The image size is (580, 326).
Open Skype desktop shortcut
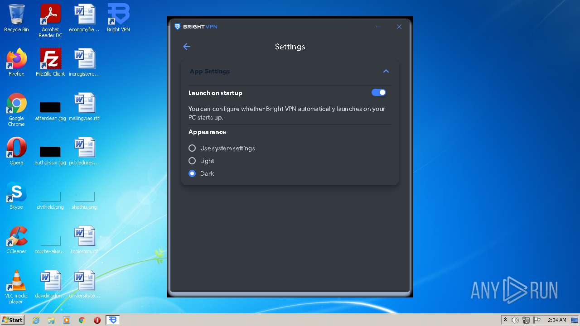coord(16,196)
